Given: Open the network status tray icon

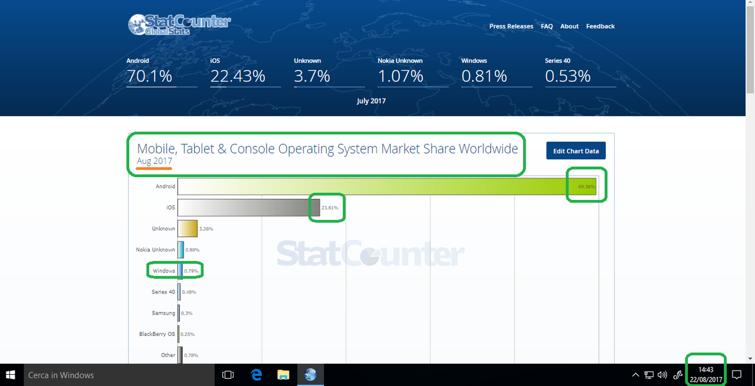Looking at the screenshot, I should tap(649, 375).
